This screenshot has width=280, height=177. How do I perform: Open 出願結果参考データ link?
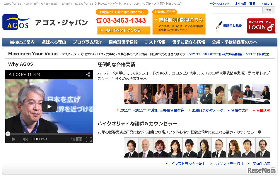206,110
